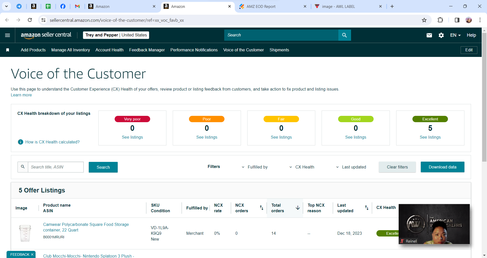Screen dimensions: 487x258
Task: Open the Telegram pinned tab
Action: click(x=19, y=7)
